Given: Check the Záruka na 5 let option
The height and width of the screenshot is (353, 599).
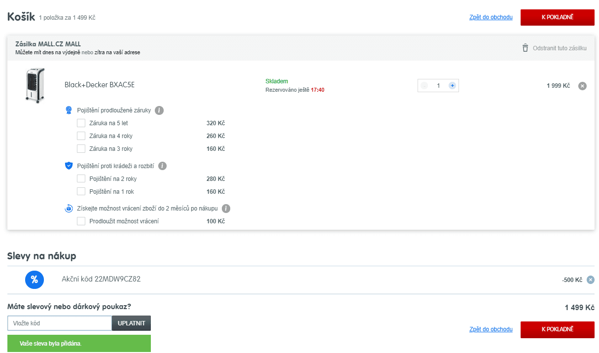Looking at the screenshot, I should coord(81,123).
